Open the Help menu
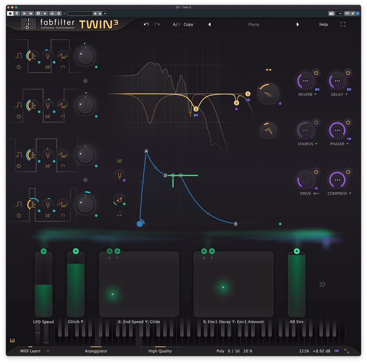 tap(324, 24)
